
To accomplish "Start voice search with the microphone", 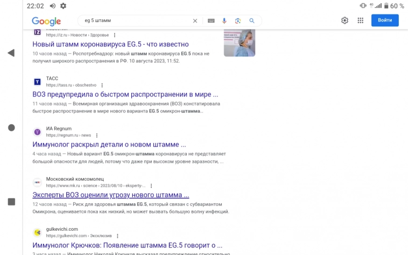I will 224,21.
